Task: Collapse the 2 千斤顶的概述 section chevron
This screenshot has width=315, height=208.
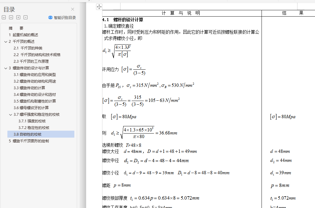Action: (x=6, y=42)
